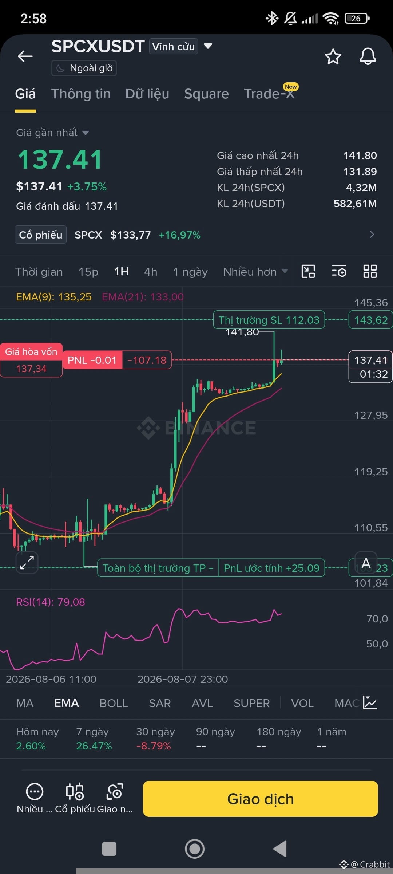Open the indicator chart settings icon

point(370,703)
